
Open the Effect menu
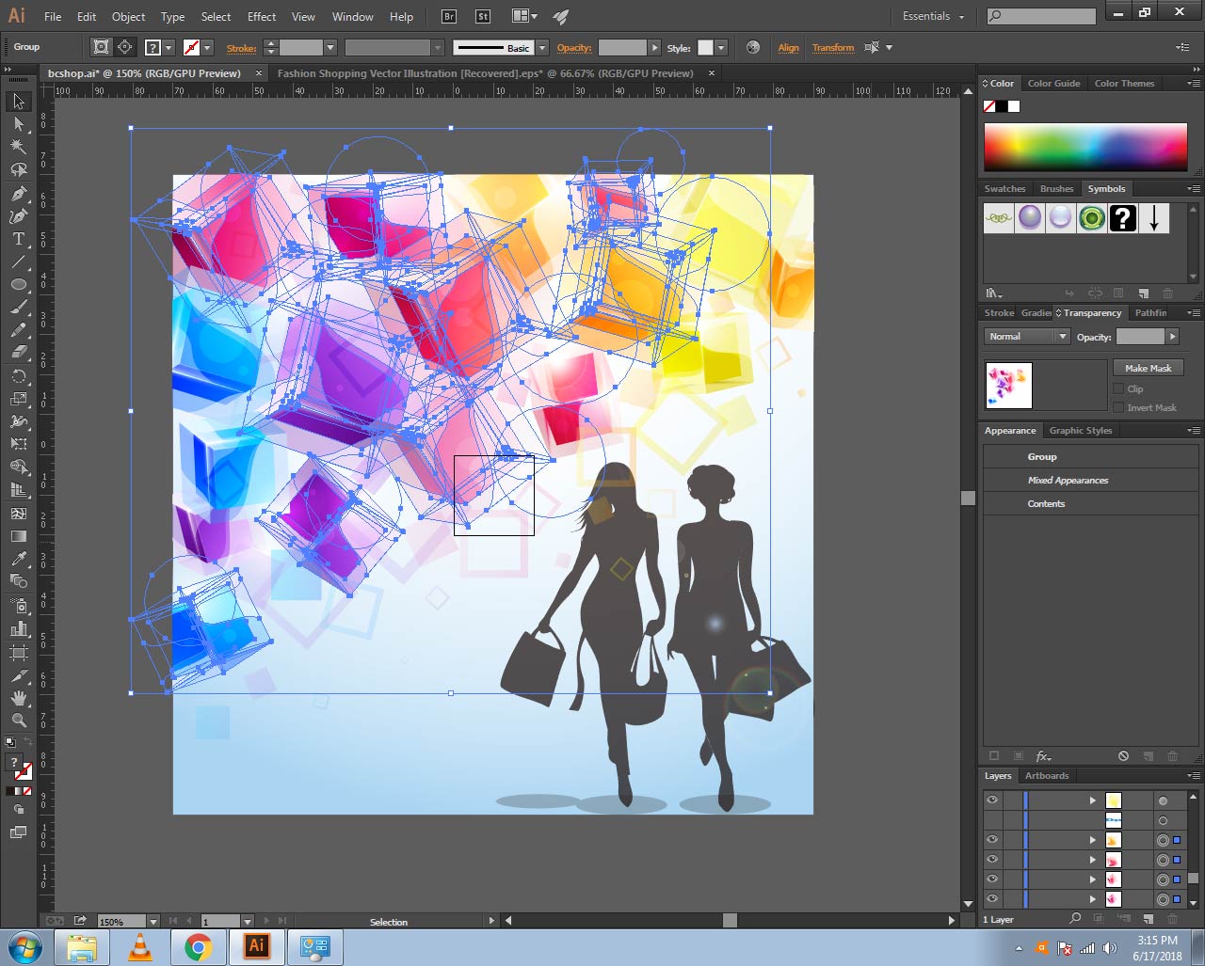point(262,17)
